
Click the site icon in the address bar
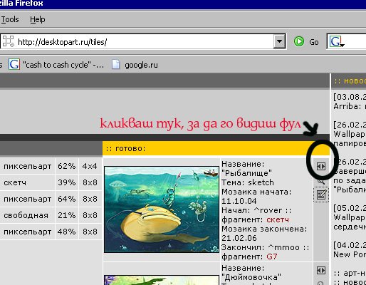click(9, 42)
